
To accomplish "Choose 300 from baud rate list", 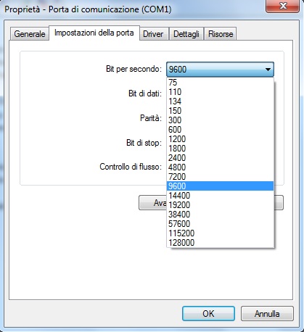I will tap(221, 120).
